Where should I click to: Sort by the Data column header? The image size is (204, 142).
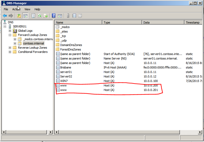click(x=163, y=22)
